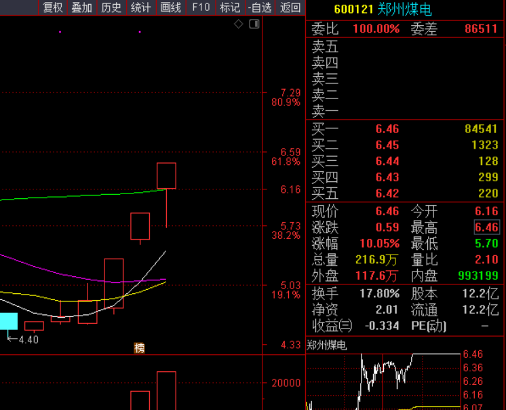Image resolution: width=506 pixels, height=410 pixels.
Task: Click stock name 郑州煤电 in header
Action: 404,9
